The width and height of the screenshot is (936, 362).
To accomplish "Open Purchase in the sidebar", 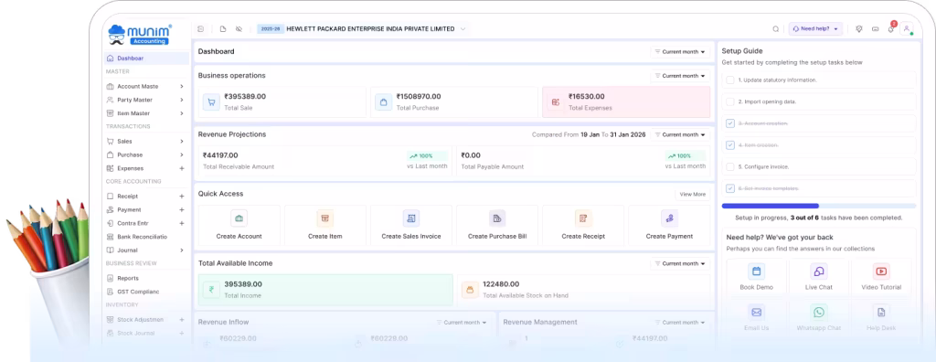I will (x=146, y=154).
